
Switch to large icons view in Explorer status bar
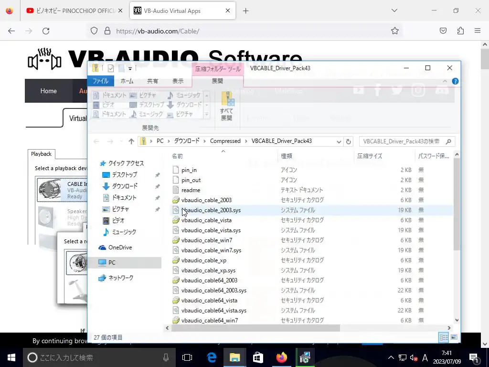(x=454, y=337)
